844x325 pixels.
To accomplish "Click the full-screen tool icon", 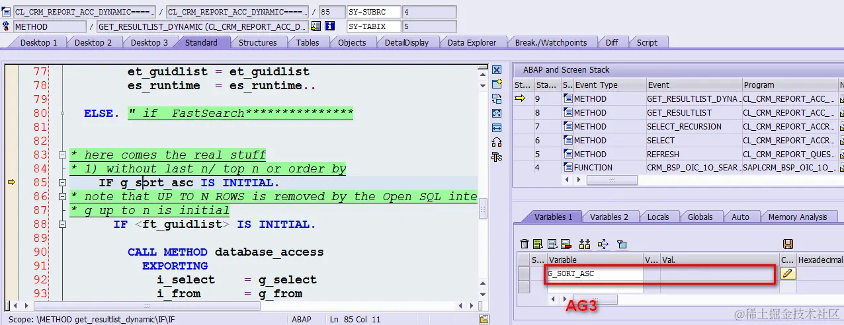I will click(x=497, y=114).
